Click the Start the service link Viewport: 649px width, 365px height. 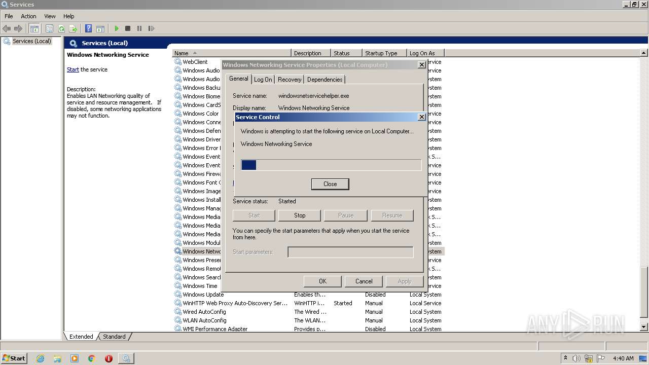(73, 69)
